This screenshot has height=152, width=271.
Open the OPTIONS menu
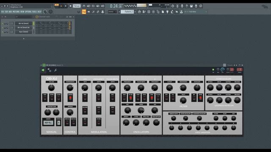(28, 12)
